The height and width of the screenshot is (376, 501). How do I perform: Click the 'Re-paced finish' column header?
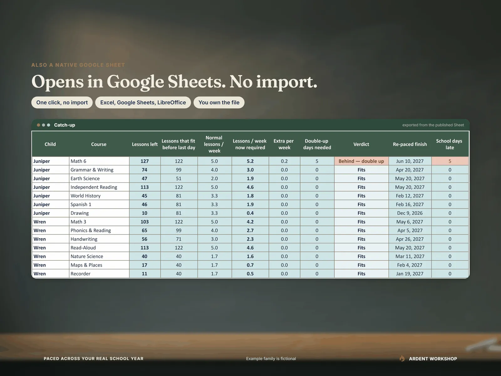coord(410,144)
